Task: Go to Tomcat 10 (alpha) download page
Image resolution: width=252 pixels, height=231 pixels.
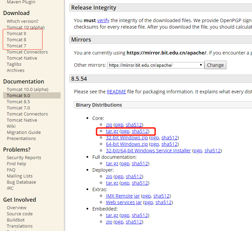Action: tap(26, 27)
